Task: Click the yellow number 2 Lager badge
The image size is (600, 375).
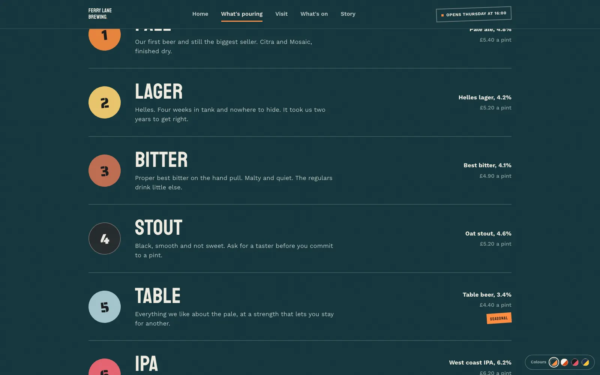Action: coord(105,102)
